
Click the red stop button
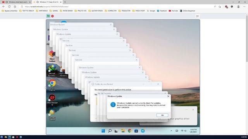53,16
